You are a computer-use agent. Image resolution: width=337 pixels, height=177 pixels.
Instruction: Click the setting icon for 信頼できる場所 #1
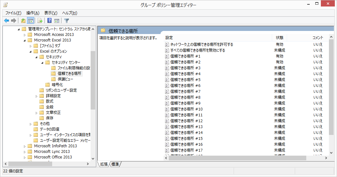167,56
